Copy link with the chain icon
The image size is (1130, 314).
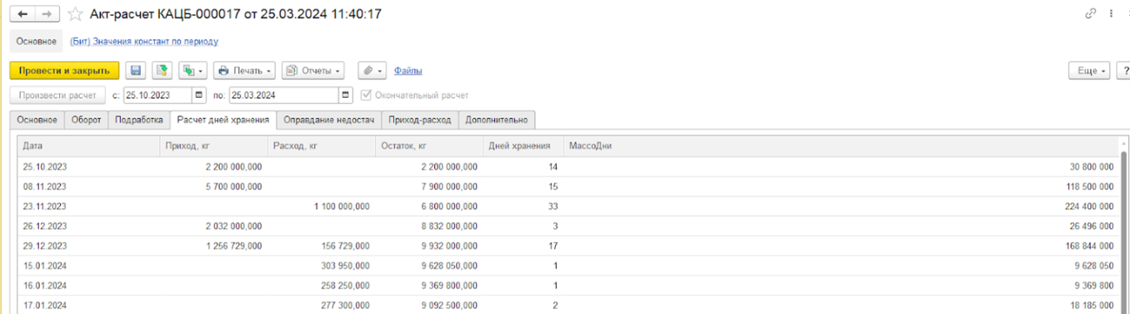click(x=1091, y=14)
